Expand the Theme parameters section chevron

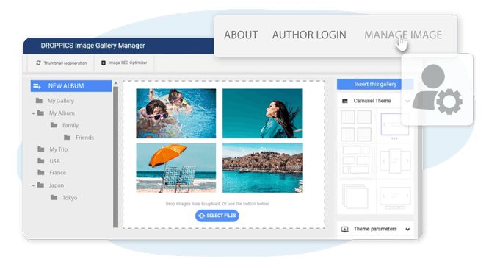407,230
